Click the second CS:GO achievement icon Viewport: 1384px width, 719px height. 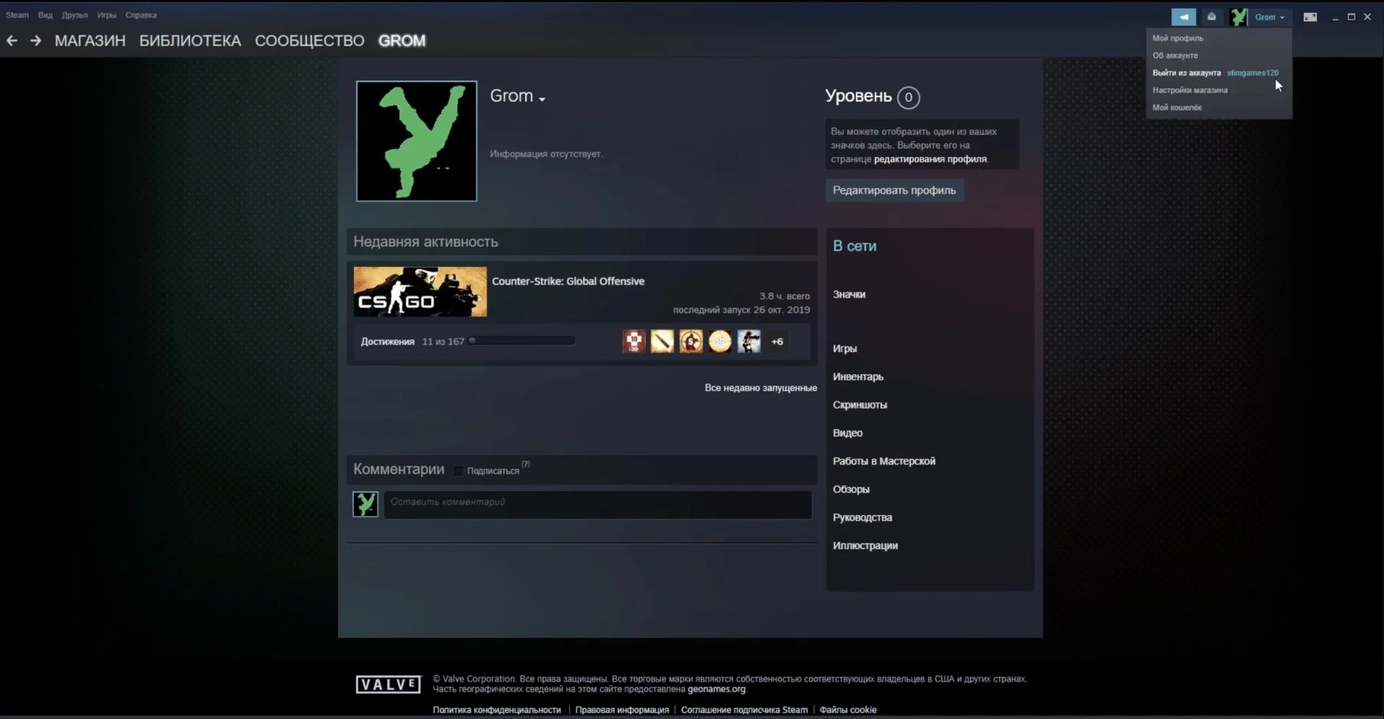[662, 341]
